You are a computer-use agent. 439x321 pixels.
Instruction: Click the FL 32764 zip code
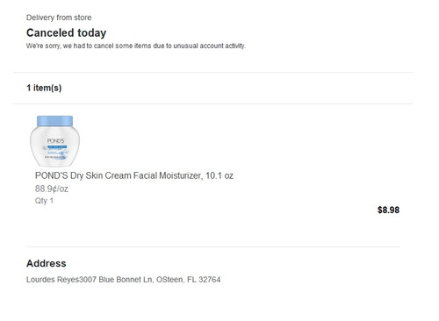(204, 280)
